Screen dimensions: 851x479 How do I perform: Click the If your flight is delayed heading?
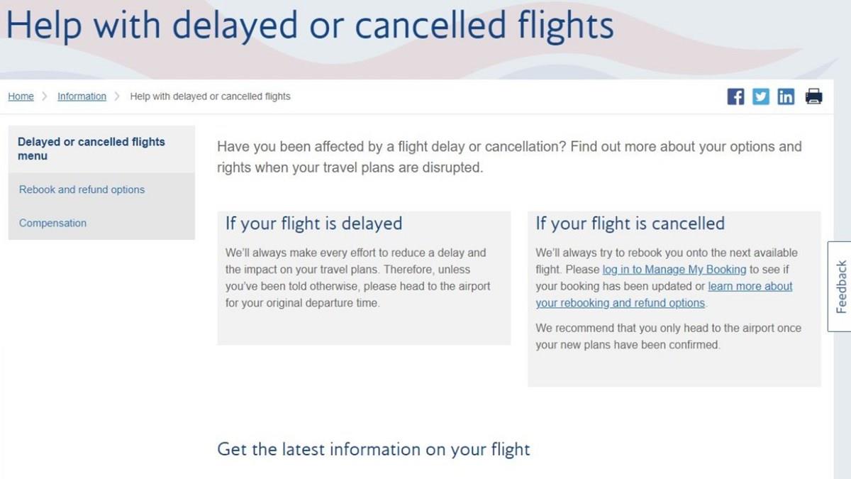point(313,224)
